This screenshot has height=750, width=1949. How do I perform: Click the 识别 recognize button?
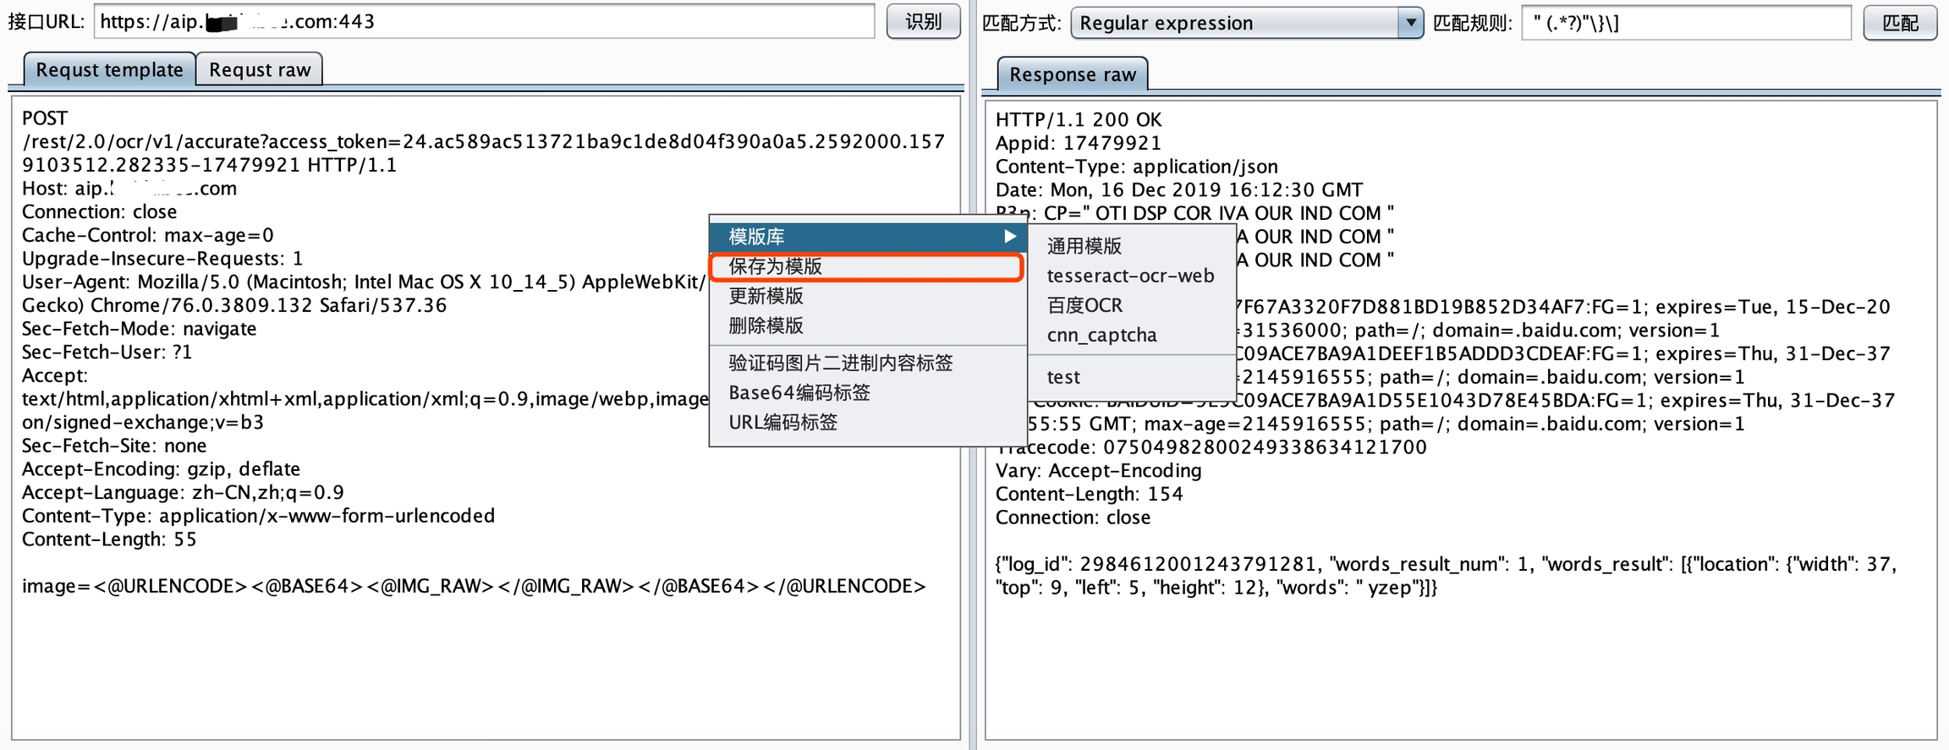[x=923, y=22]
